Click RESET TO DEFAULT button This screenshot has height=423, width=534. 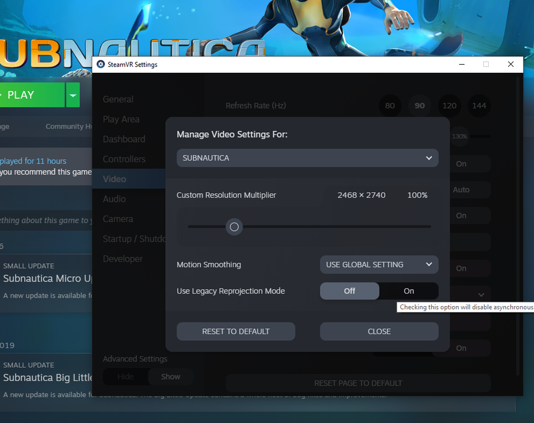tap(236, 331)
